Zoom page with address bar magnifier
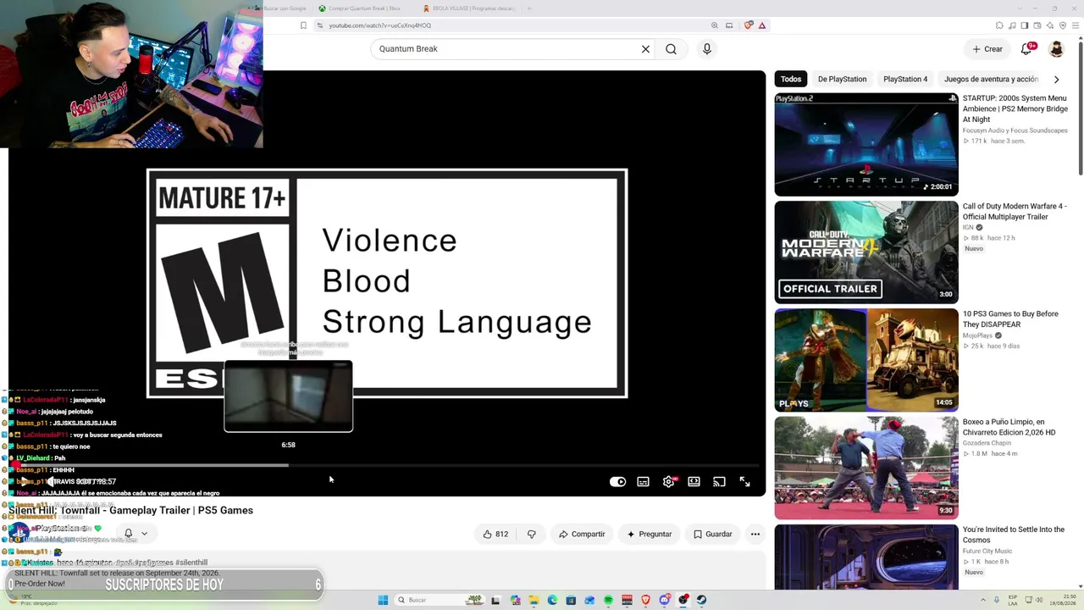Viewport: 1084px width, 610px height. [715, 25]
